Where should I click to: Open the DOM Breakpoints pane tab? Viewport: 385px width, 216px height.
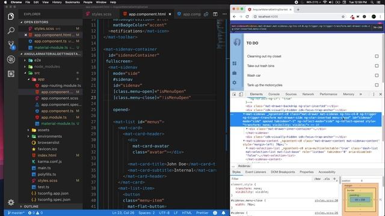point(283,172)
